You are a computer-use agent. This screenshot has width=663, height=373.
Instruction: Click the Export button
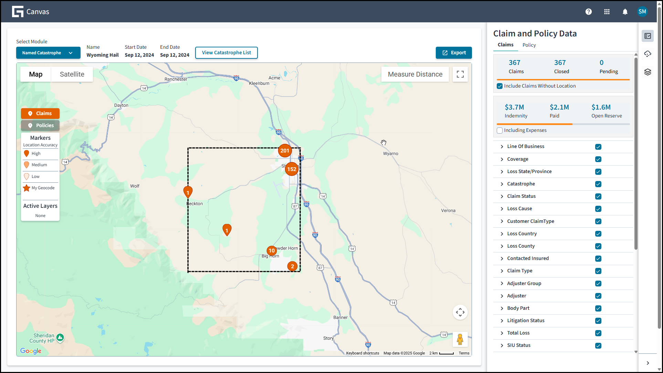454,53
